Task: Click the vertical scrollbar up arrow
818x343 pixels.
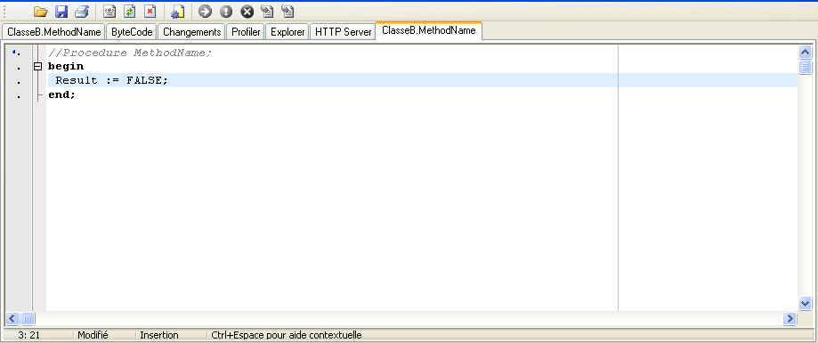Action: tap(805, 53)
